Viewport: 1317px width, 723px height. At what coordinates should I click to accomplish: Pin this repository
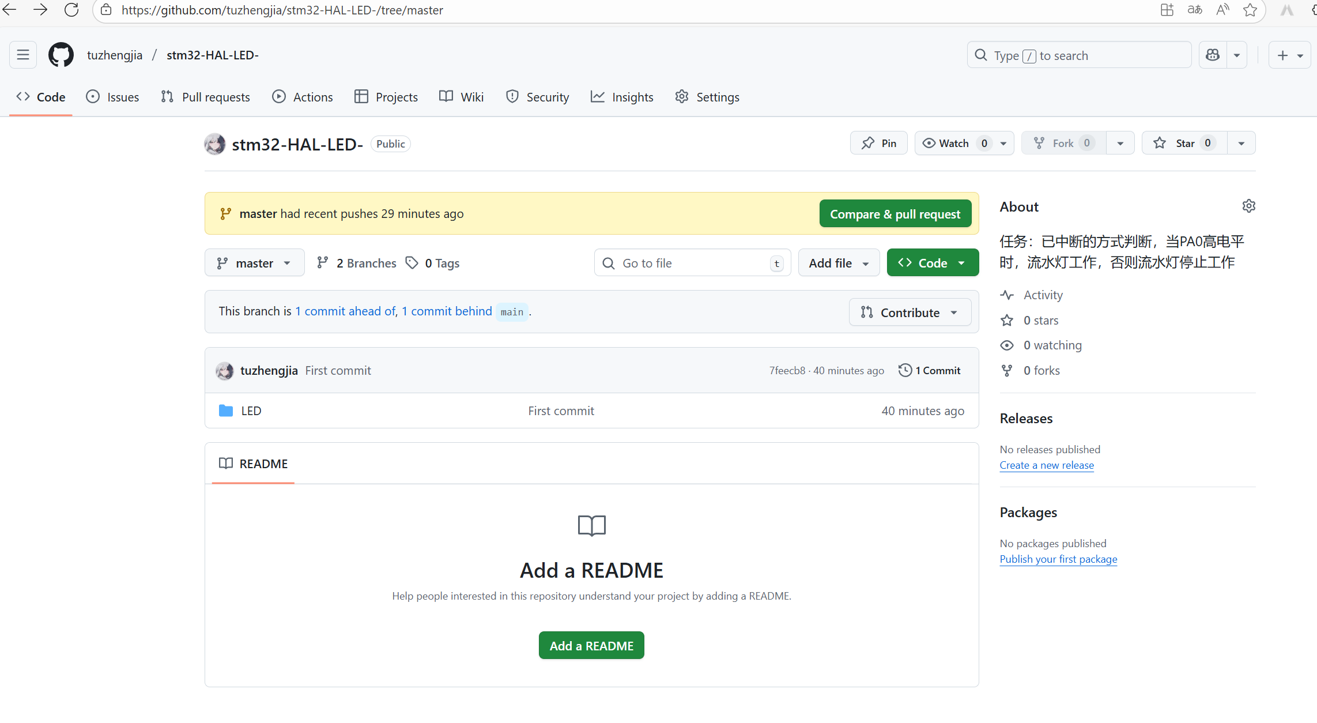879,143
